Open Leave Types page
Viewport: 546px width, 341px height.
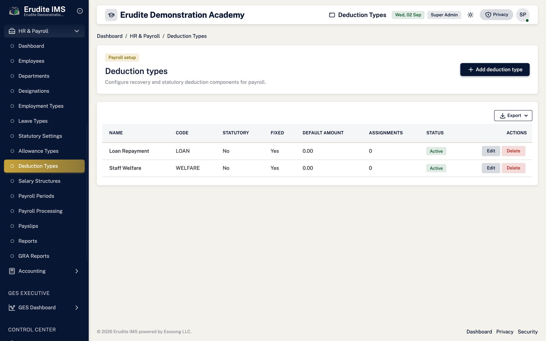pos(44,121)
